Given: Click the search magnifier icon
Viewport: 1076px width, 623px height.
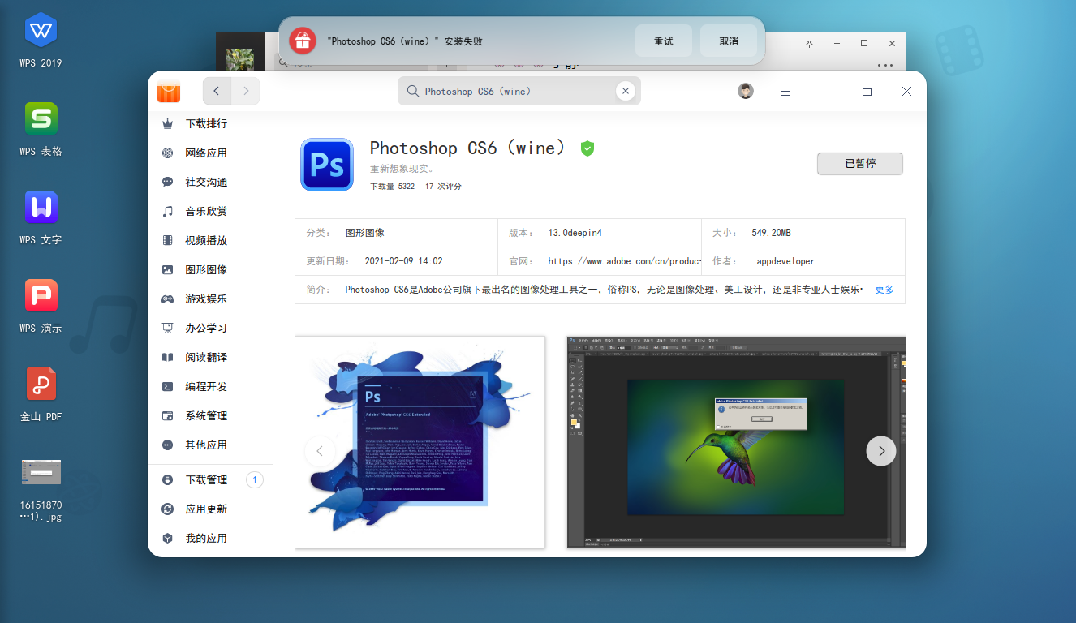Looking at the screenshot, I should point(412,92).
